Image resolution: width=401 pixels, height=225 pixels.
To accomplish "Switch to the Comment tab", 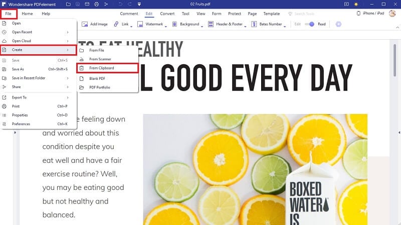I will click(129, 14).
